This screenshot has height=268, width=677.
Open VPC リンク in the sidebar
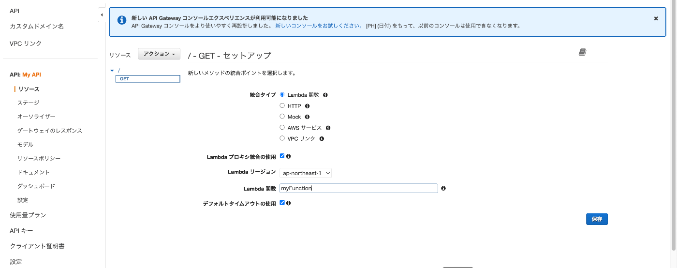click(x=26, y=44)
